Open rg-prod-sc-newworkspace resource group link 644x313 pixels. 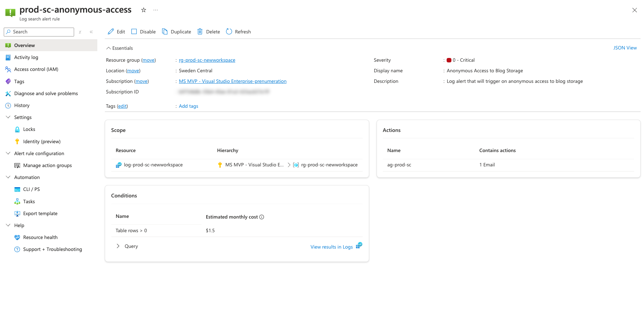click(207, 60)
